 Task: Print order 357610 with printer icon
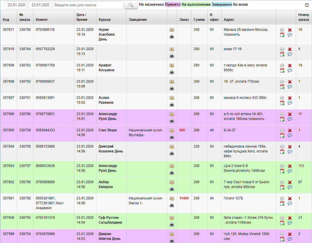(172, 56)
